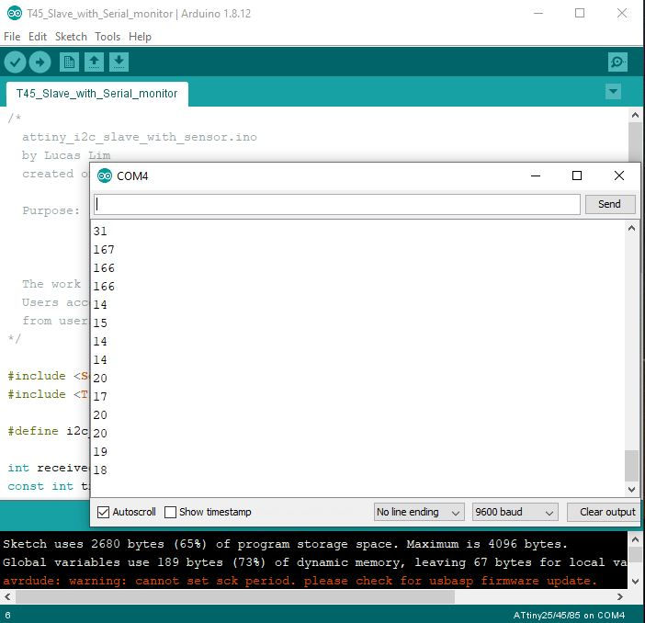Click console scroll left arrow
This screenshot has width=645, height=623.
point(7,596)
